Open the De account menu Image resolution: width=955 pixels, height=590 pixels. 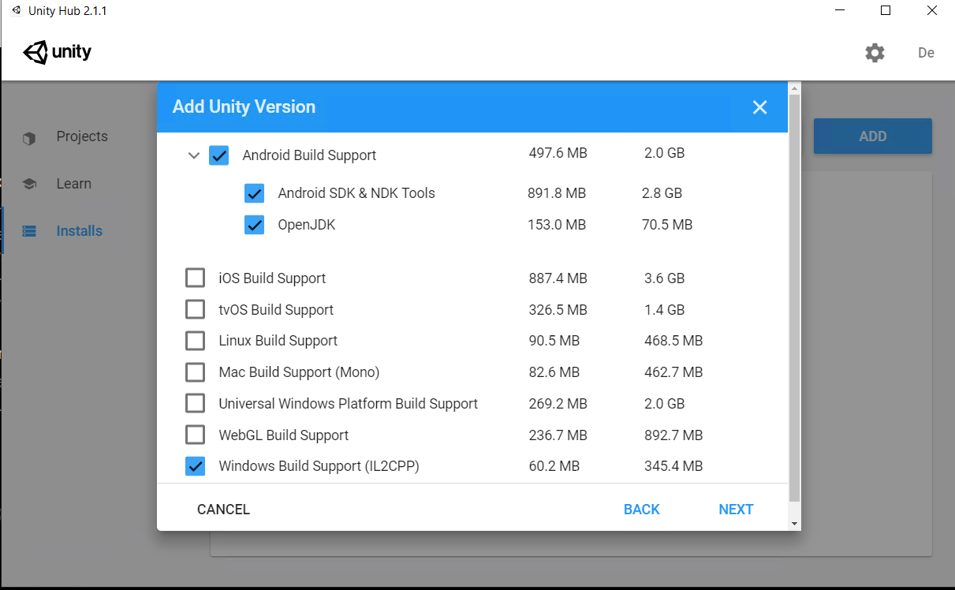point(926,53)
